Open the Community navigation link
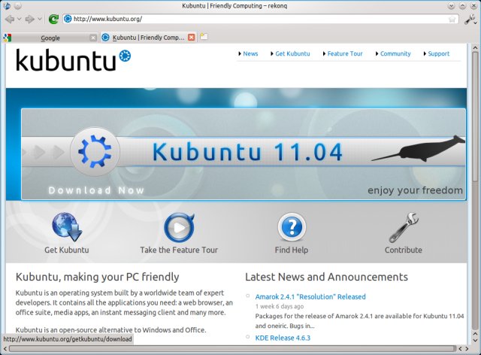Screen dimensions: 481x355 pyautogui.click(x=395, y=53)
